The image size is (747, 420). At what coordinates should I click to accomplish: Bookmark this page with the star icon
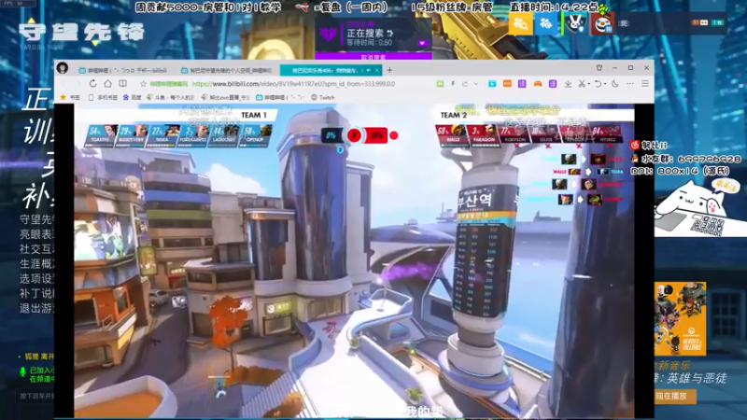pyautogui.click(x=143, y=84)
